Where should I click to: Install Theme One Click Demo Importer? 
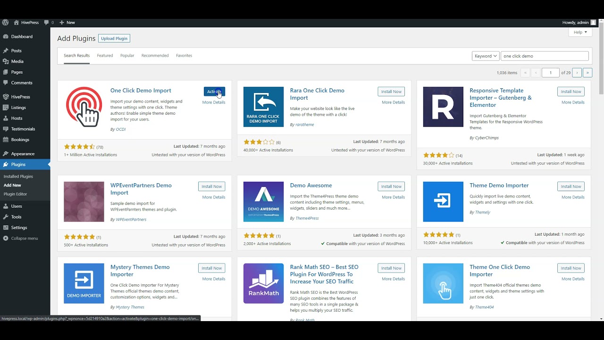point(571,268)
